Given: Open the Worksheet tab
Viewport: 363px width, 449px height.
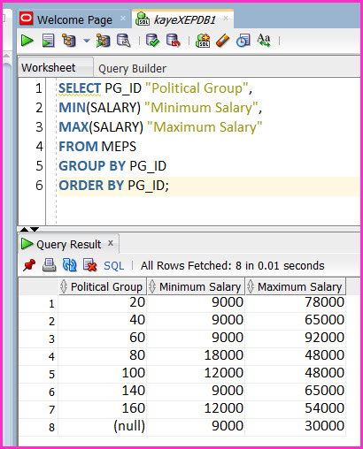Looking at the screenshot, I should tap(49, 68).
